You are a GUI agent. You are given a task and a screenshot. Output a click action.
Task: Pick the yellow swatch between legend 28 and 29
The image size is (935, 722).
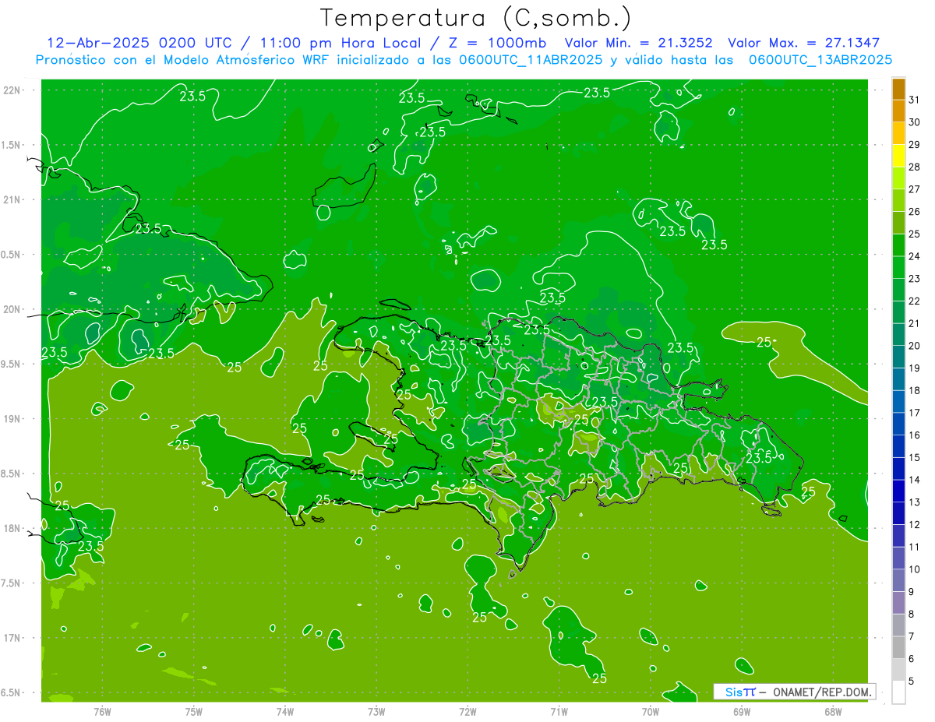(x=898, y=156)
